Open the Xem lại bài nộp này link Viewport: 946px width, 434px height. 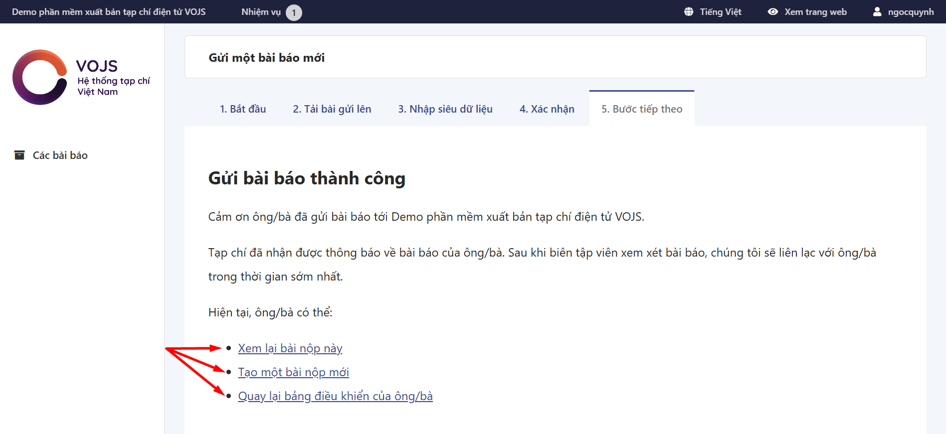pos(290,348)
